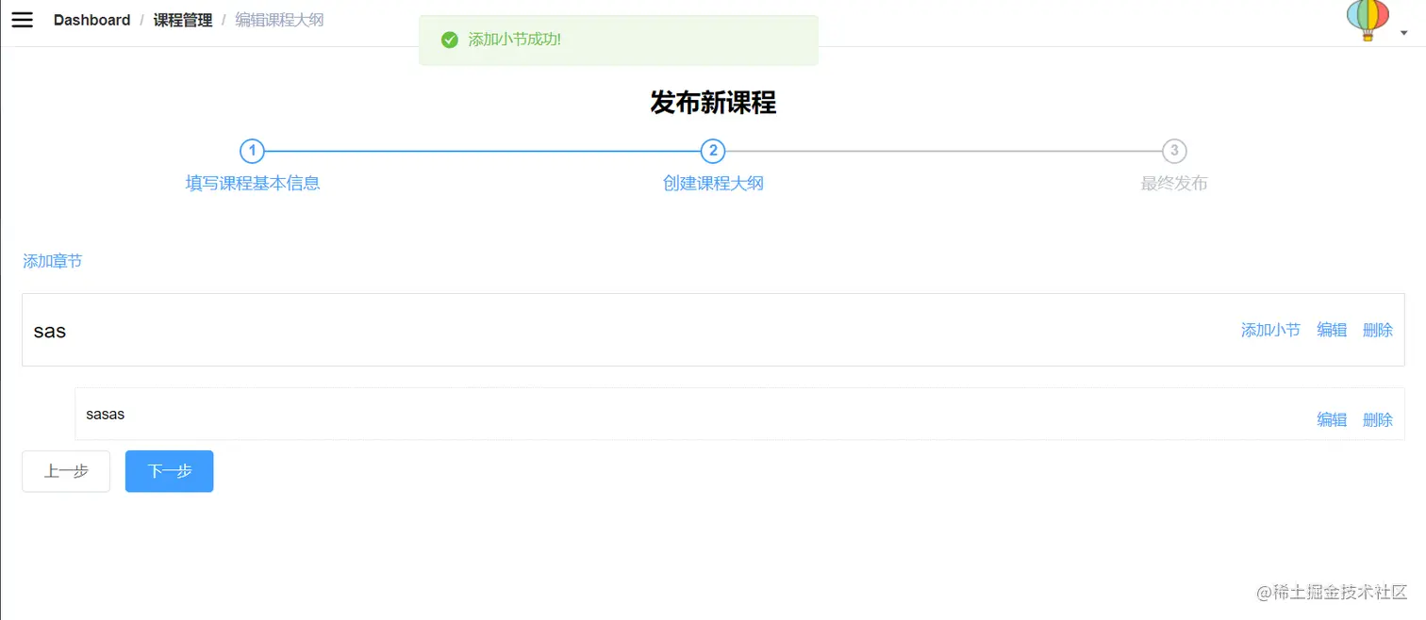Screen dimensions: 1426x620
Task: Click 下一步 button
Action: tap(170, 471)
